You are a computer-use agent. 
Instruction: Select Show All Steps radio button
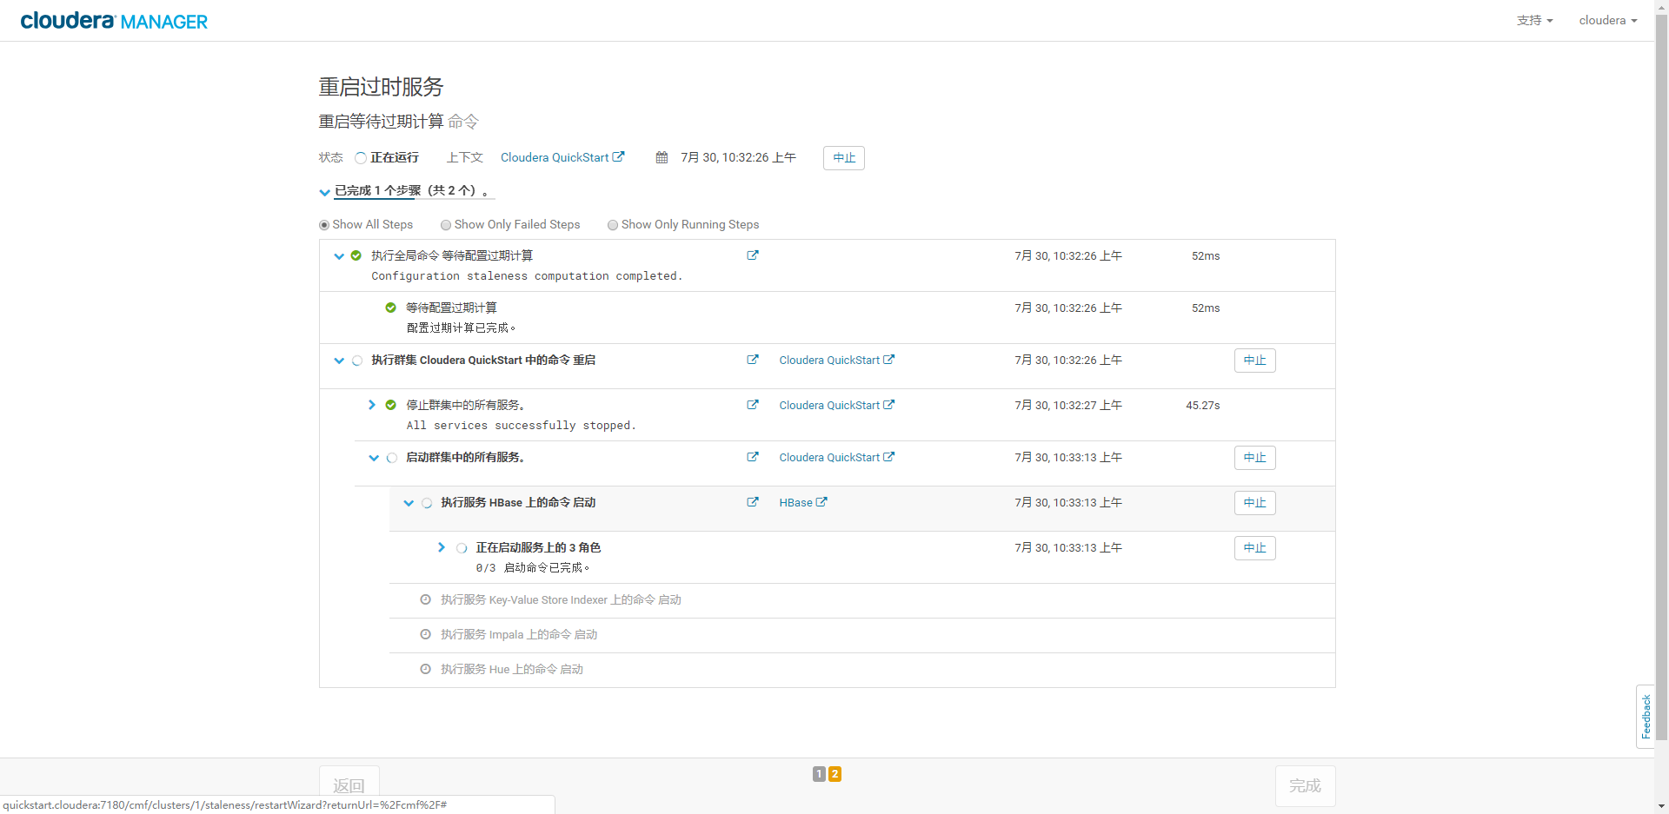(324, 225)
